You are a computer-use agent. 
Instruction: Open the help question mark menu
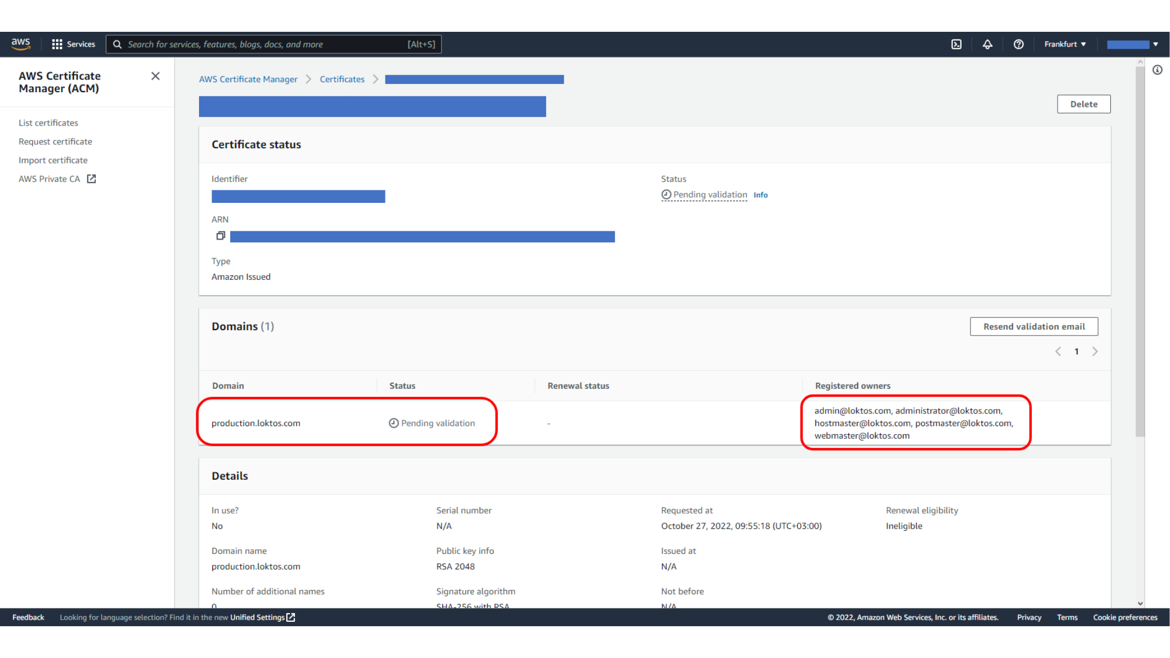(1018, 44)
